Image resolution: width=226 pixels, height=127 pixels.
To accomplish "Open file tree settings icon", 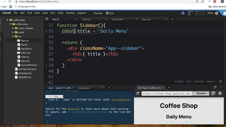I will 40,18.
